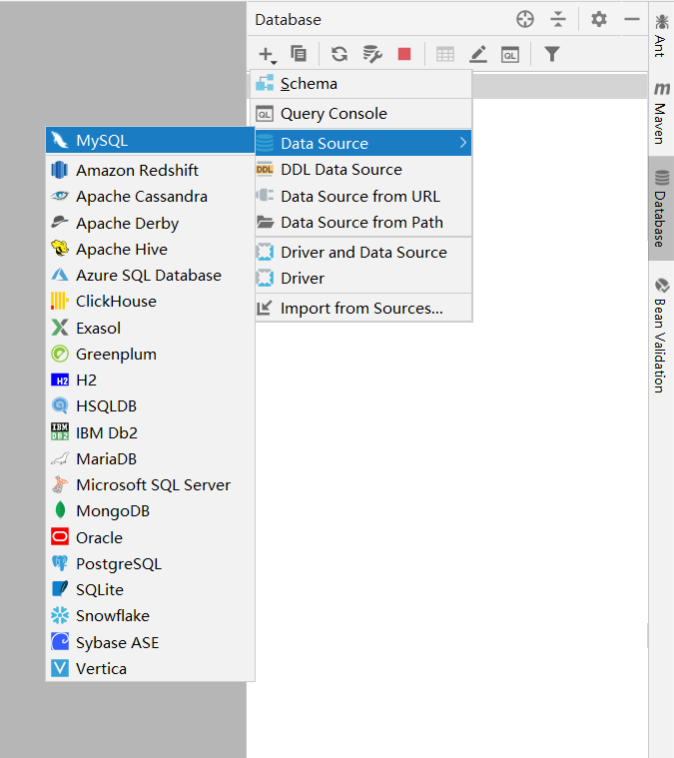
Task: Select SQLite data source
Action: point(151,590)
